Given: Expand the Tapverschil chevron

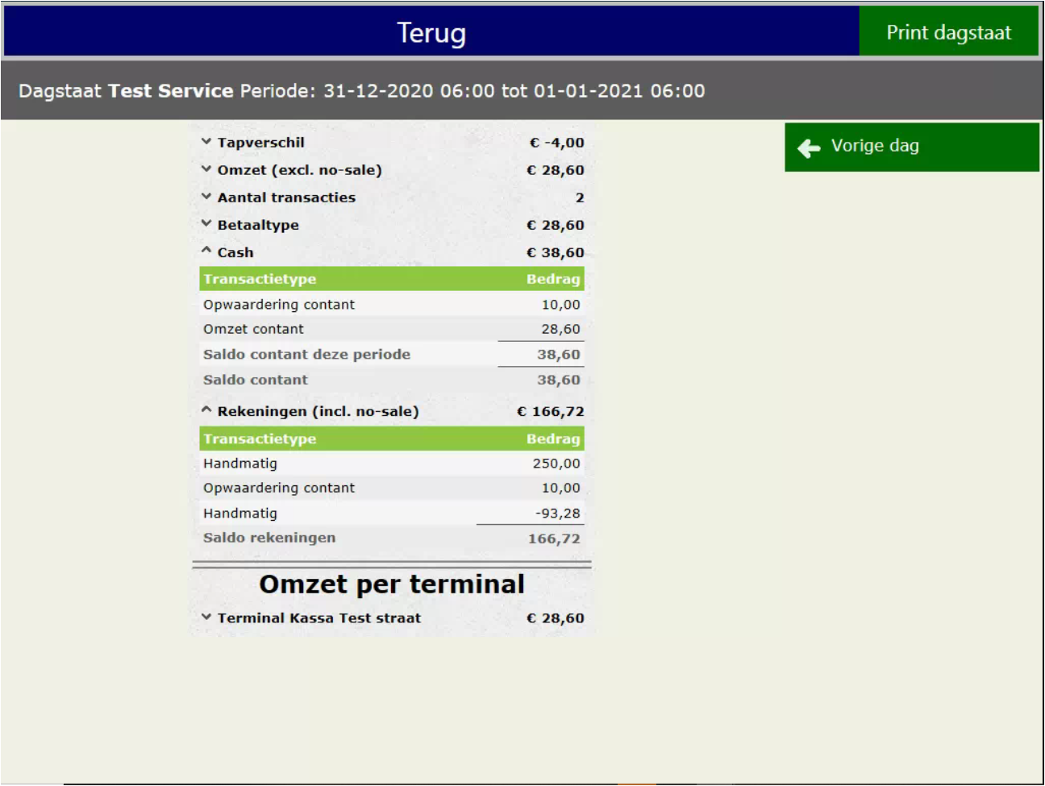Looking at the screenshot, I should [206, 142].
